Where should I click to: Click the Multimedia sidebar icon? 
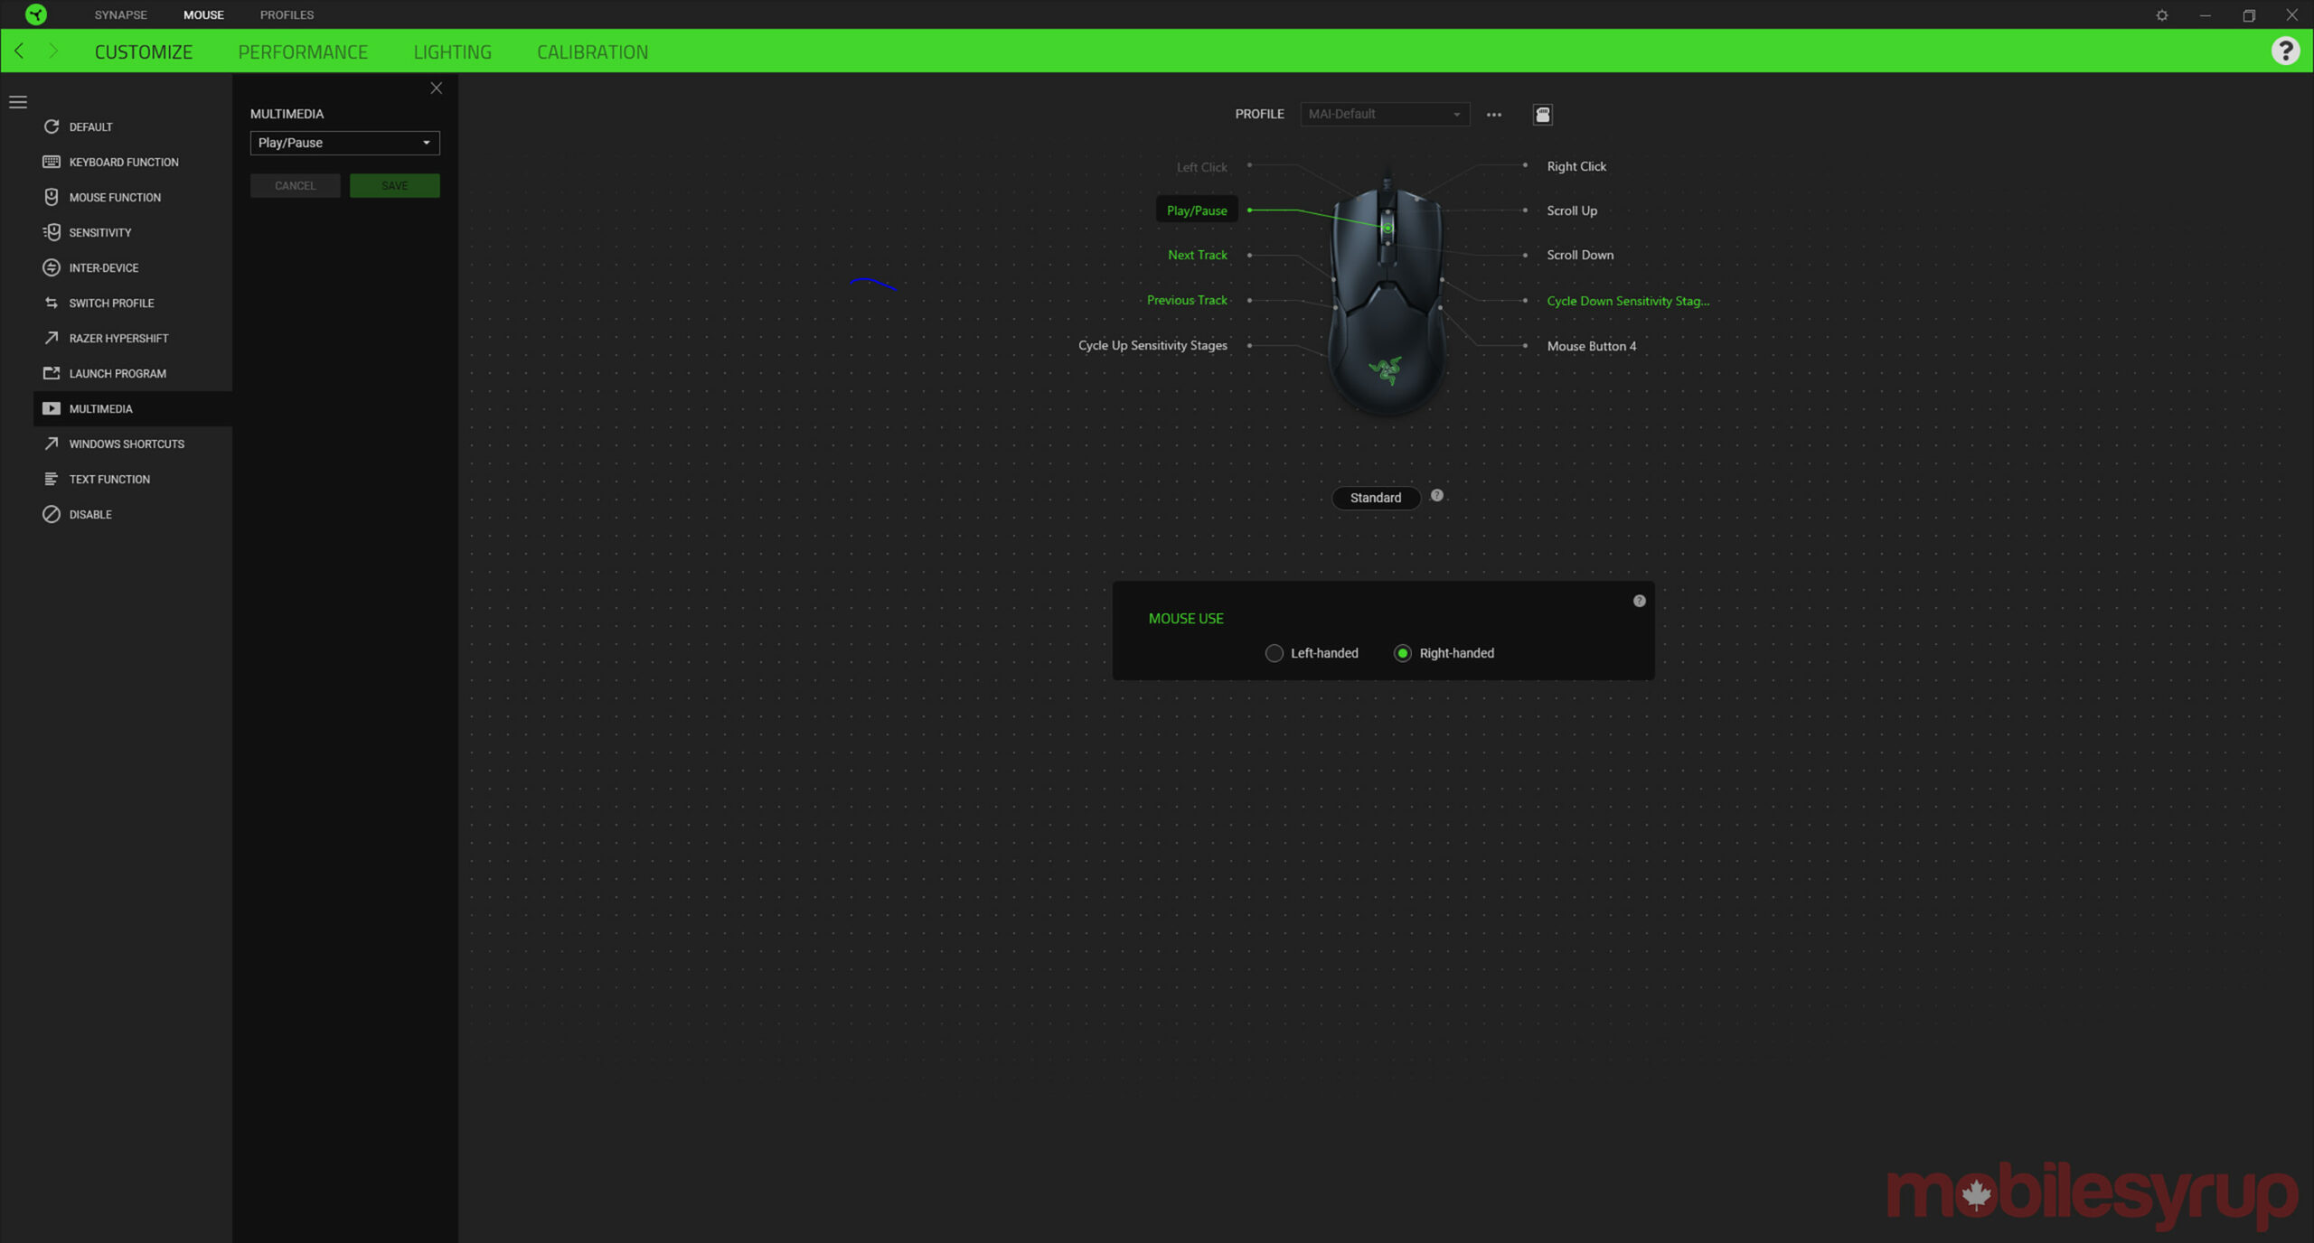coord(52,407)
